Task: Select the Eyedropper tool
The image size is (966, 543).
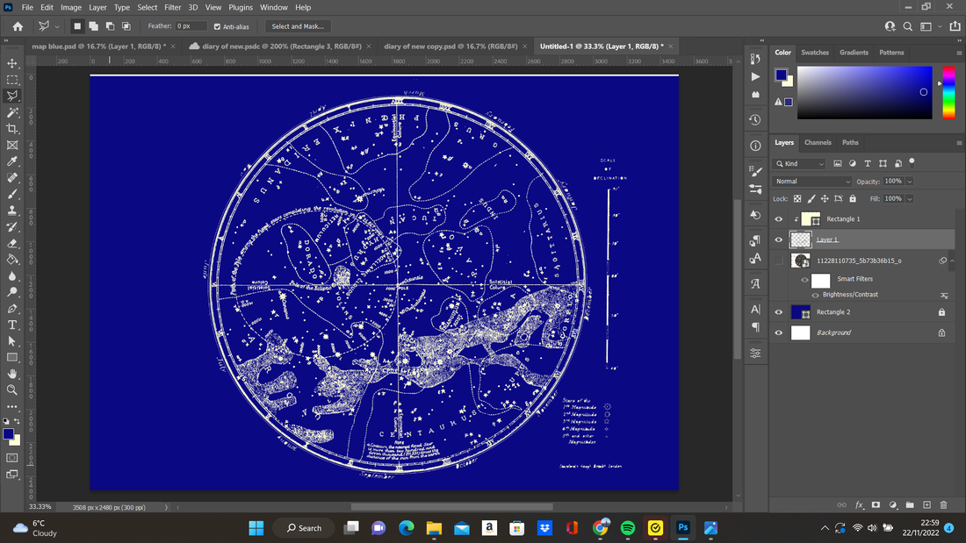Action: click(x=12, y=161)
